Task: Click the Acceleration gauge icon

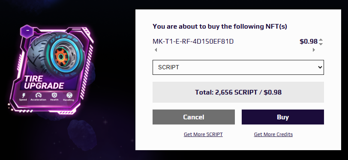Action: click(39, 95)
